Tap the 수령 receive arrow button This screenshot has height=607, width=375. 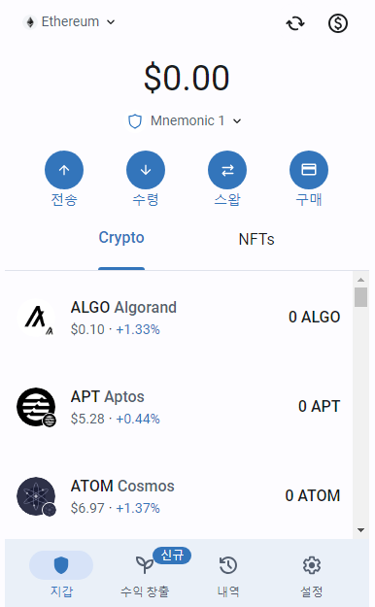point(146,170)
